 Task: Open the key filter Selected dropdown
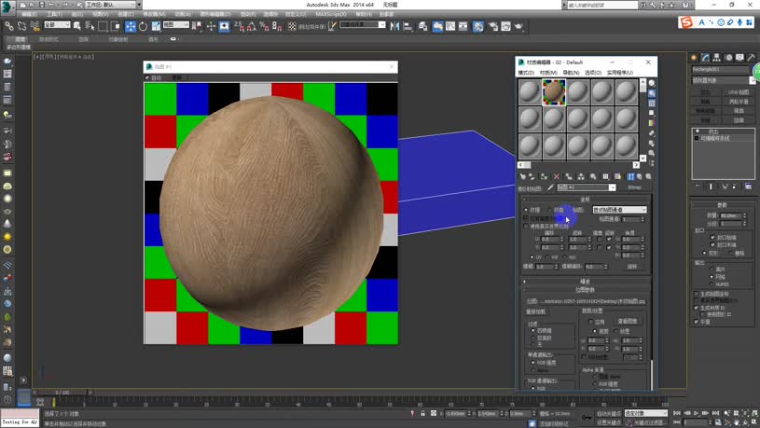(645, 413)
